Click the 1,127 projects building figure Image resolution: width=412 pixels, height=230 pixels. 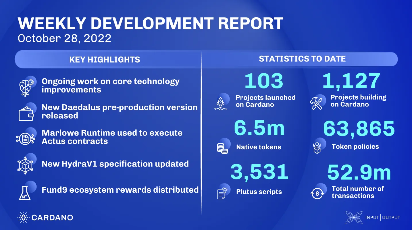(351, 81)
